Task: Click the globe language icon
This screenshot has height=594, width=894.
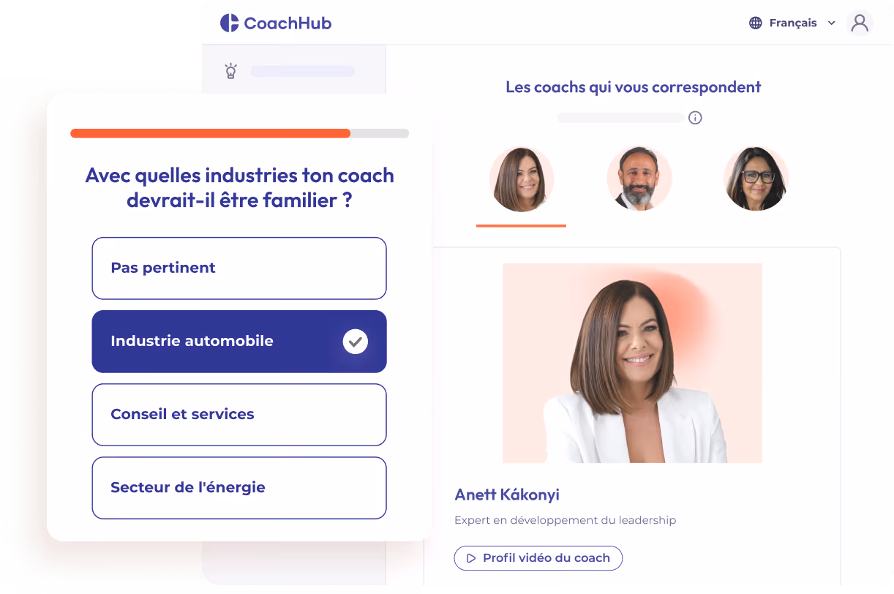Action: point(756,23)
